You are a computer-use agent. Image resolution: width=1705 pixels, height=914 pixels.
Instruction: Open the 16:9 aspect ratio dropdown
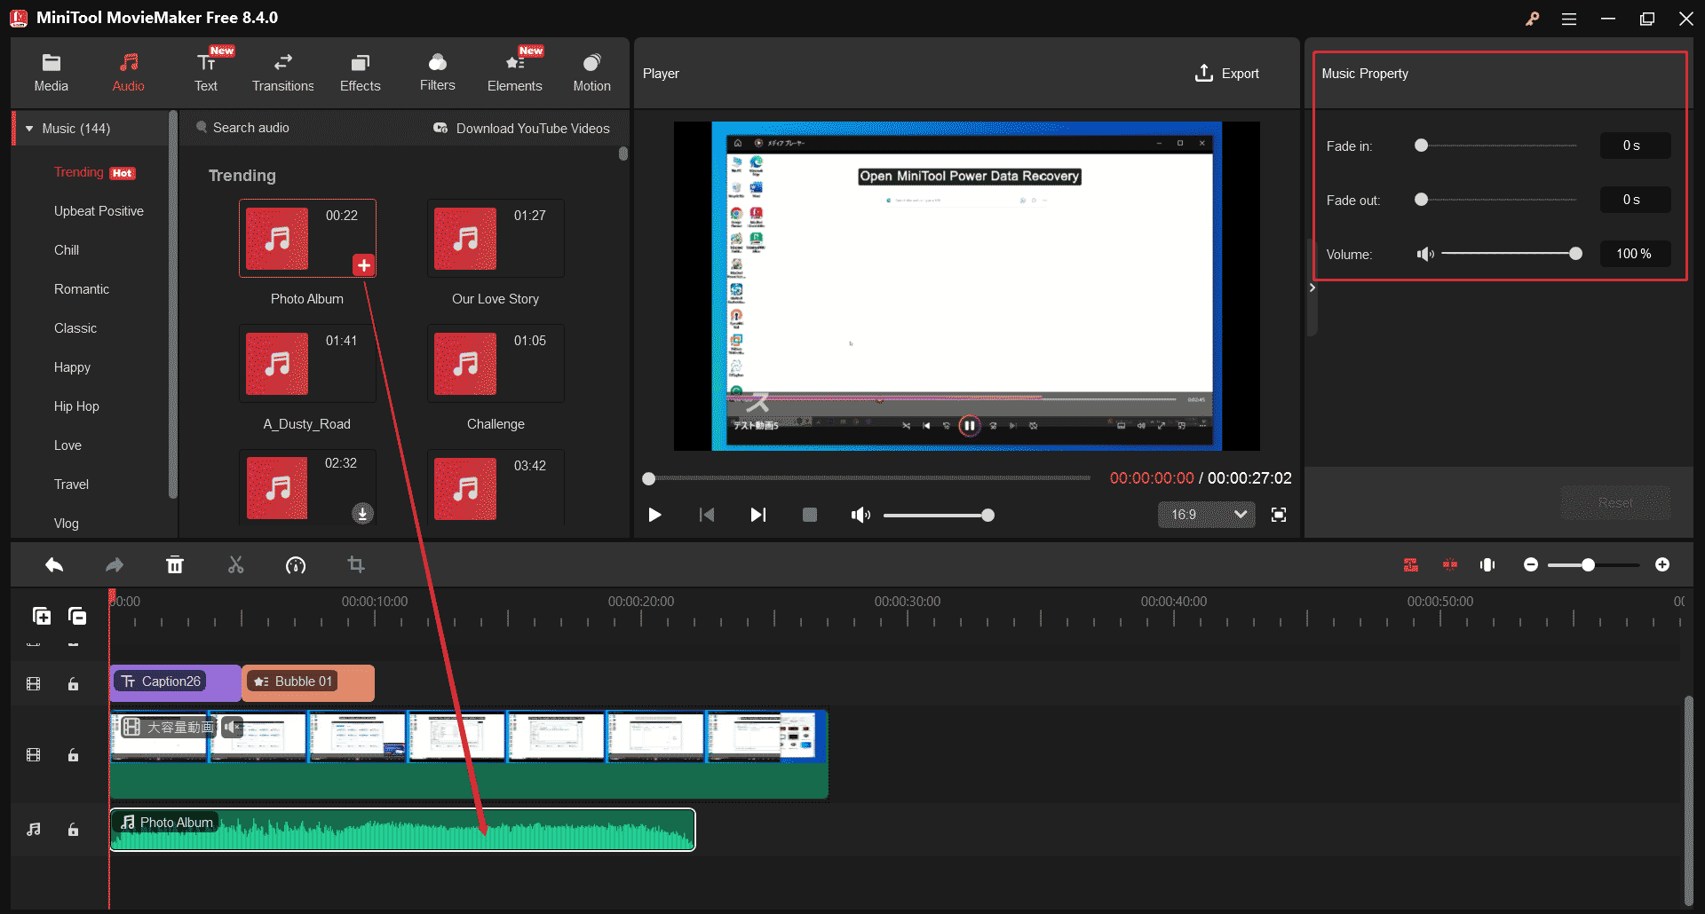1205,515
